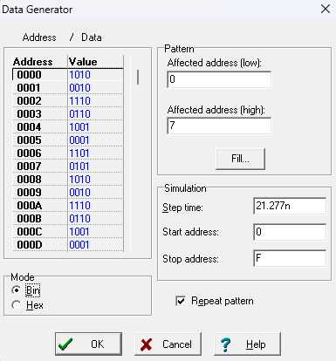Viewport: 336px width, 361px height.
Task: Select value 0101 at address 0007
Action: point(95,167)
